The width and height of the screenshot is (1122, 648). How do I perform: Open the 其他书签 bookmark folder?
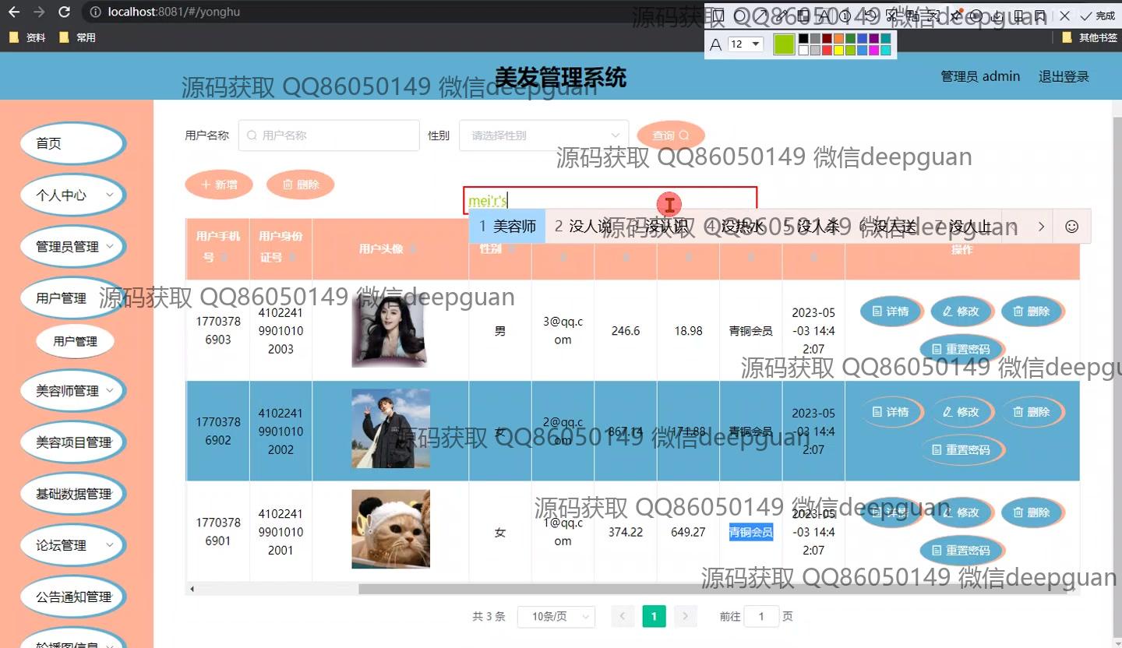[1089, 37]
